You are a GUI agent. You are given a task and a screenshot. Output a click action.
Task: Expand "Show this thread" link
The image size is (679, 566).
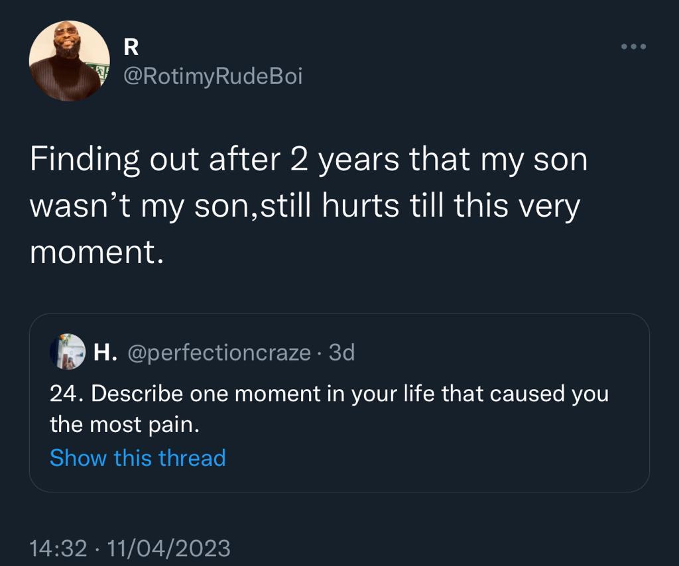(138, 458)
